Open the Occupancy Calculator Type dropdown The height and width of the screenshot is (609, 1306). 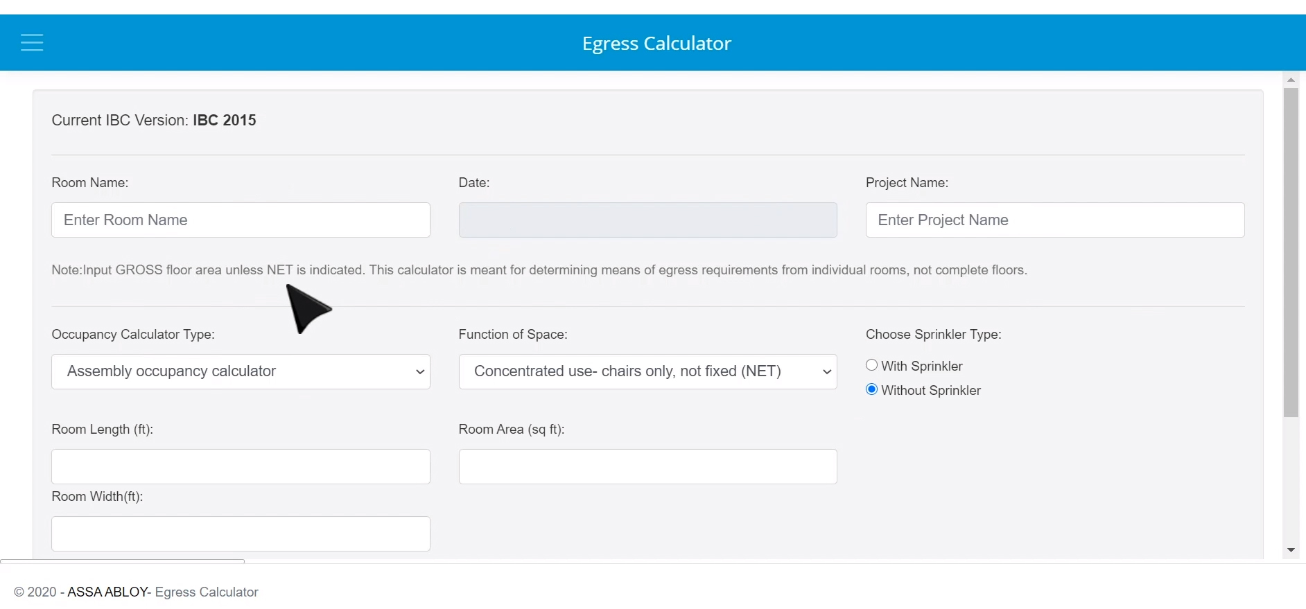241,371
